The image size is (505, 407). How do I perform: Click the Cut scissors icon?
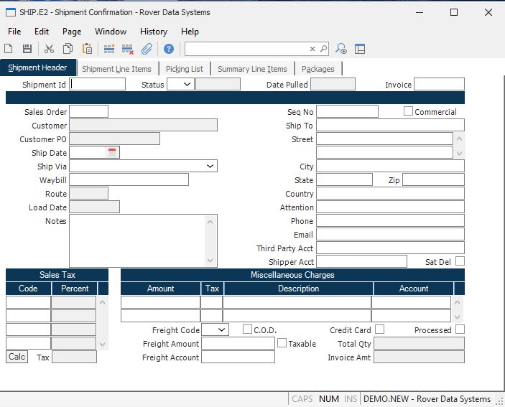pyautogui.click(x=49, y=49)
